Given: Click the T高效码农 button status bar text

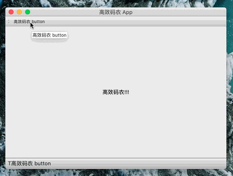Looking at the screenshot, I should pyautogui.click(x=29, y=164).
